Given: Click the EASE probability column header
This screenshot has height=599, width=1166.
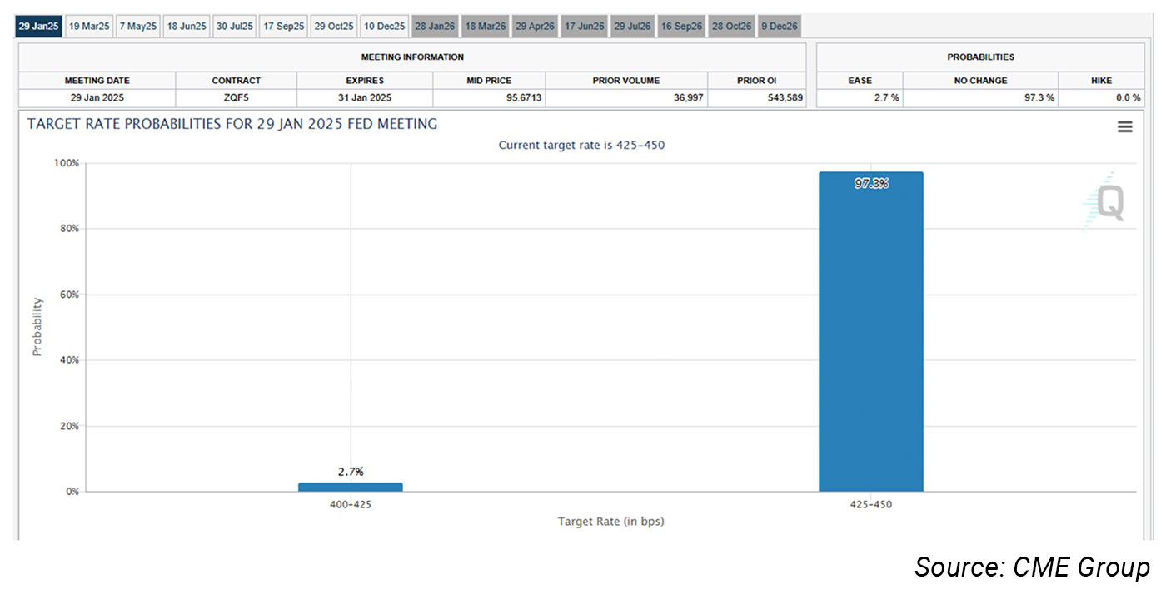Looking at the screenshot, I should point(860,81).
